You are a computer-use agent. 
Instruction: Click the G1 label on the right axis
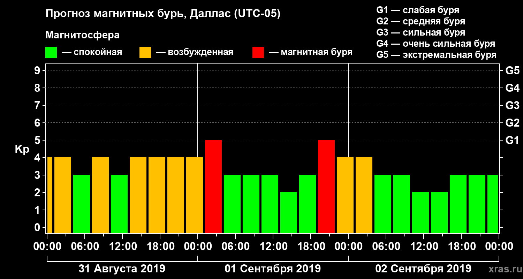512,140
